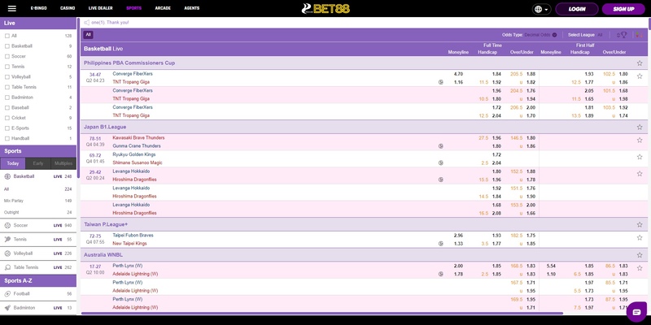Click the sidebar vertical scrollbar
This screenshot has height=325, width=651.
click(78, 97)
